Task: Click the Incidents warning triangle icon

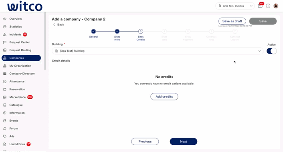Action: (5, 34)
